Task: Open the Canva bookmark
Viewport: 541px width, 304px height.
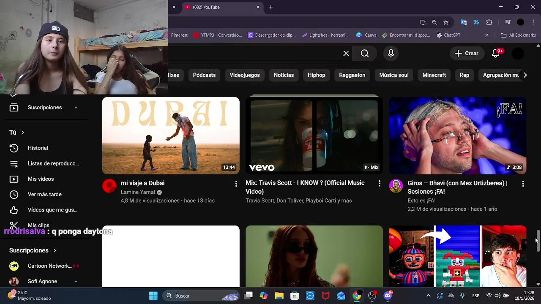Action: point(366,35)
